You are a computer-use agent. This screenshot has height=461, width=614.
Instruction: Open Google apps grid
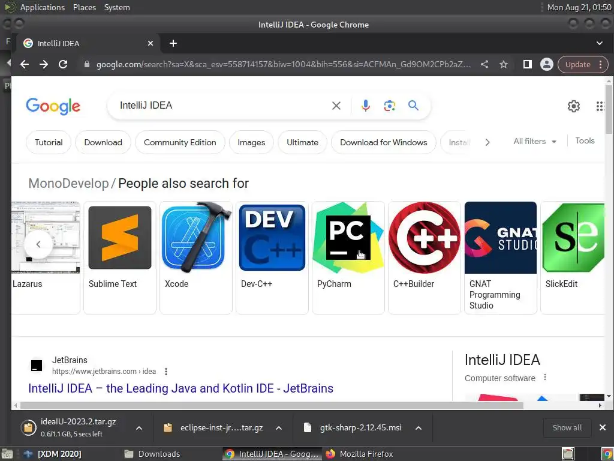pos(600,106)
